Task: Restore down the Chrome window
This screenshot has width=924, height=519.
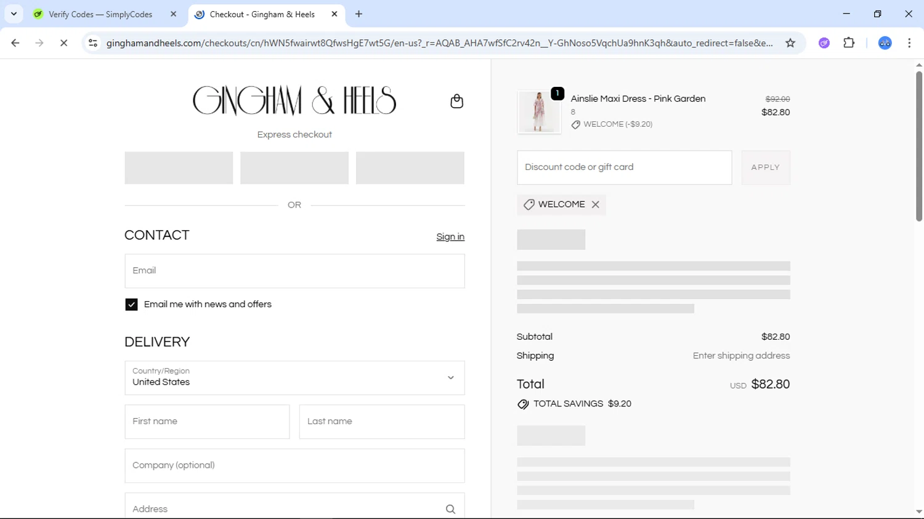Action: 878,14
